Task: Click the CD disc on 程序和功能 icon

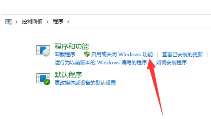Action: tap(46, 53)
